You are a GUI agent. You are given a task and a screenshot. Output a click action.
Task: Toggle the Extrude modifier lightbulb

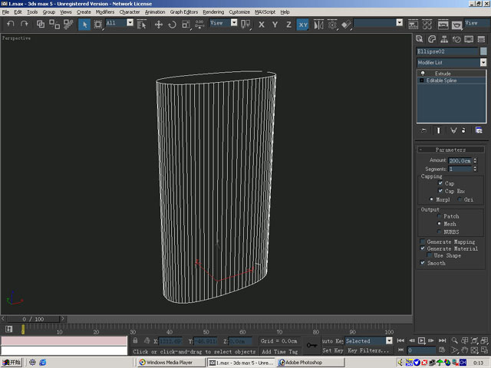point(422,74)
